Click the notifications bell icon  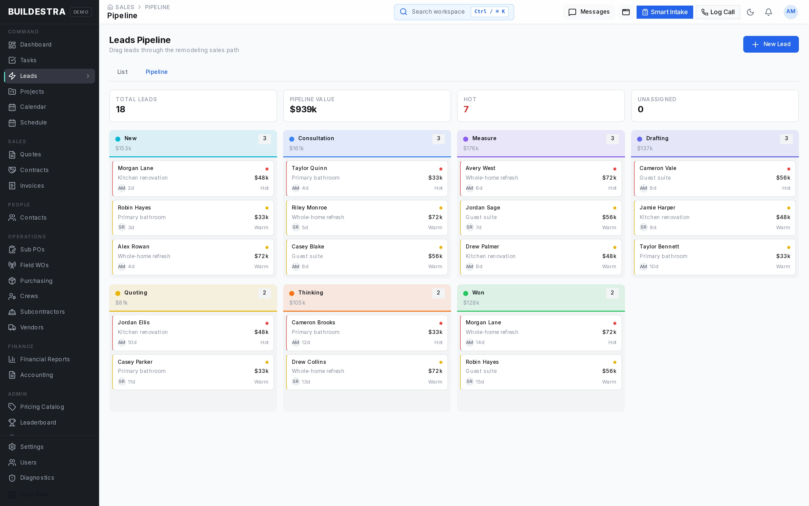(769, 12)
